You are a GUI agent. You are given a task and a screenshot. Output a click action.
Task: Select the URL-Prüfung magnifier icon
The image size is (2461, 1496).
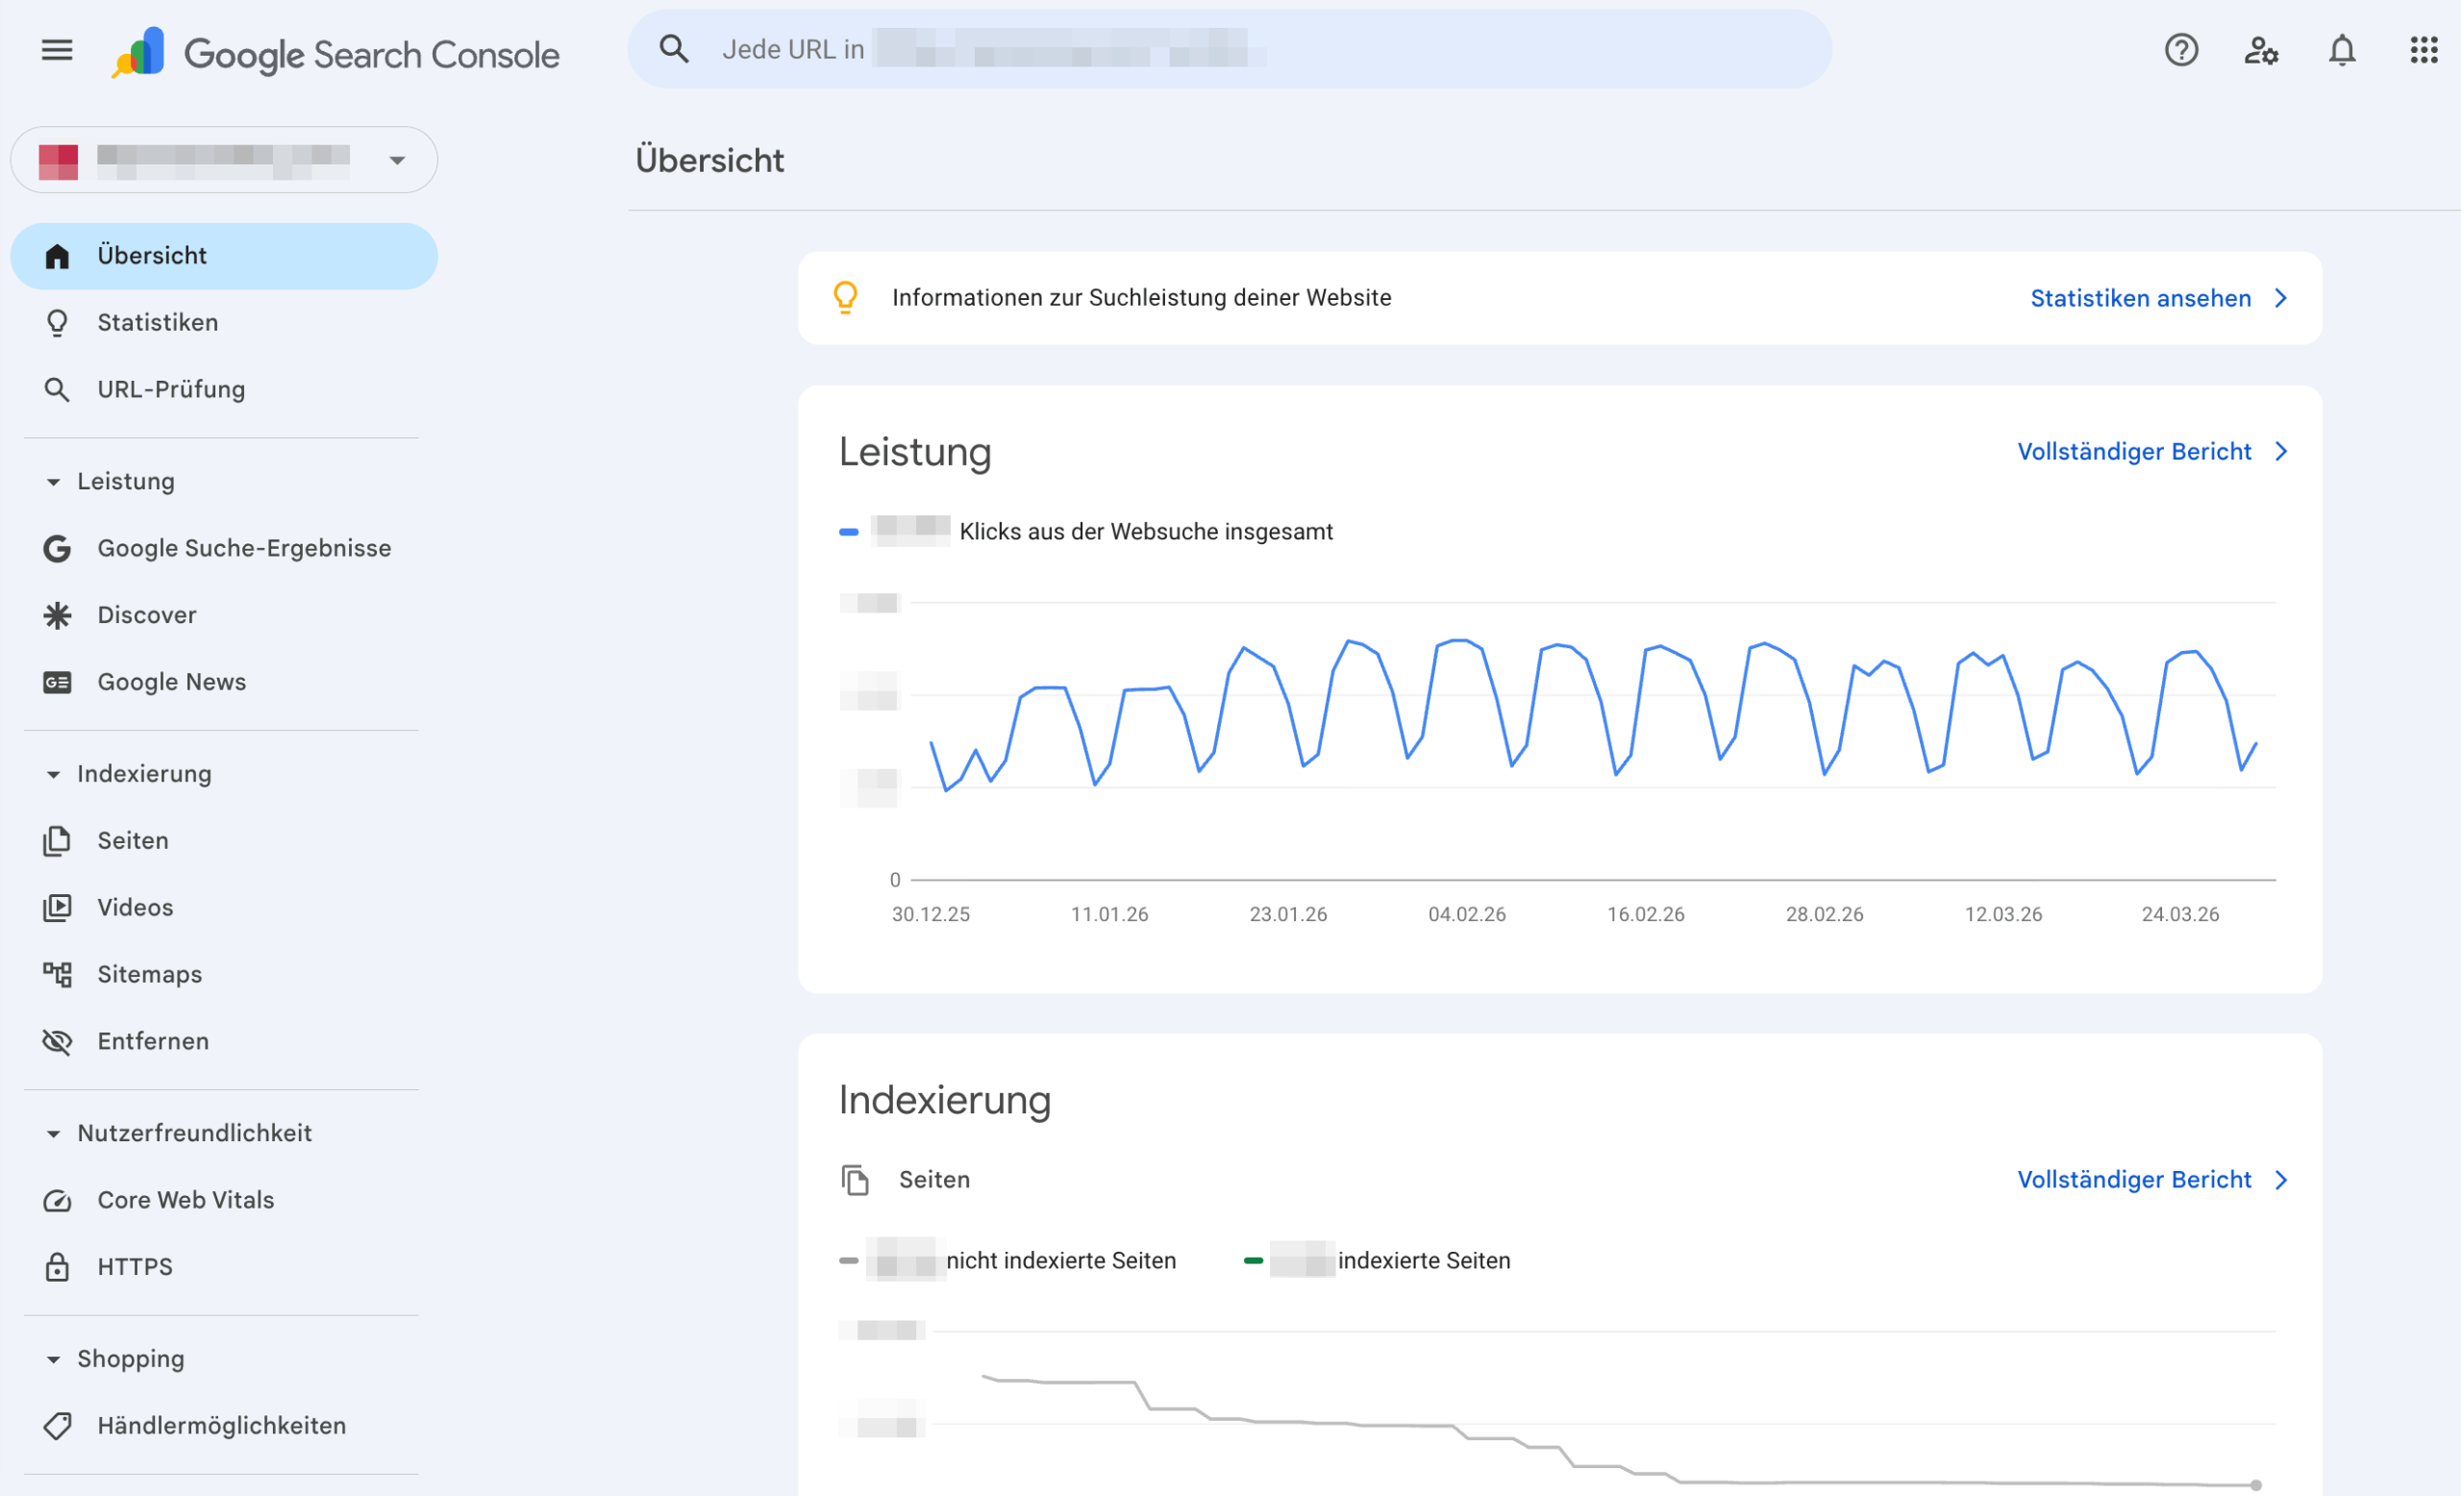57,388
